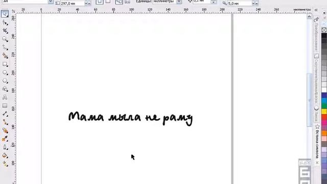
Task: Click the 297,0 mm page height field
Action: click(72, 4)
